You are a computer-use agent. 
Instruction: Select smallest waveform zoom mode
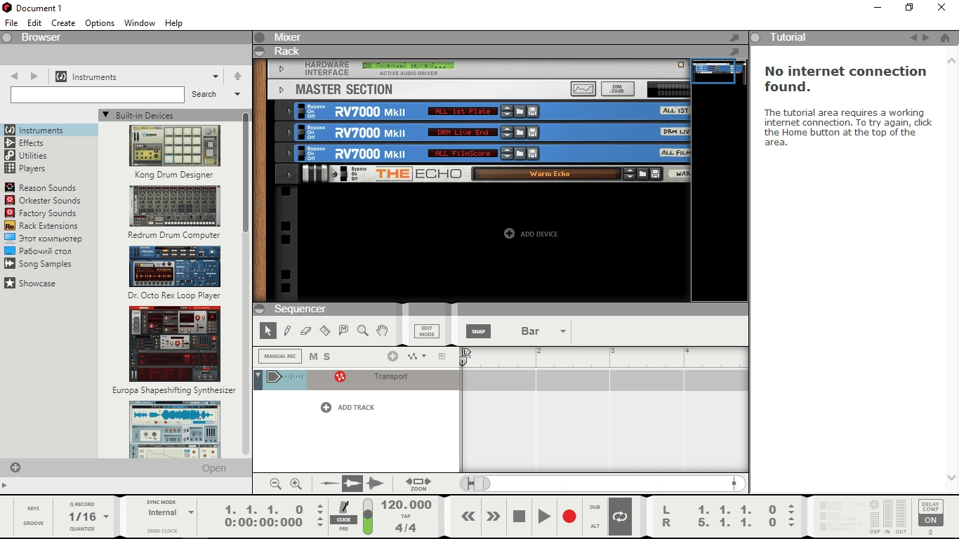329,484
